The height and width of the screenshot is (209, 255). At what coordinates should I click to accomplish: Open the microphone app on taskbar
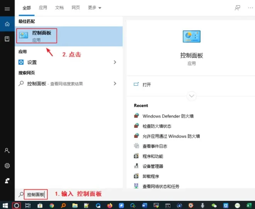(x=202, y=206)
